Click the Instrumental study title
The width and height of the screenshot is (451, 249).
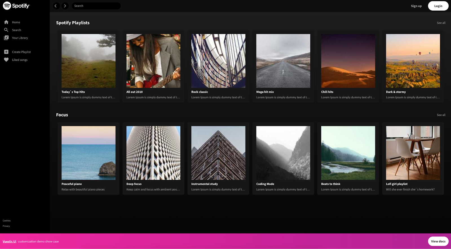pos(204,184)
